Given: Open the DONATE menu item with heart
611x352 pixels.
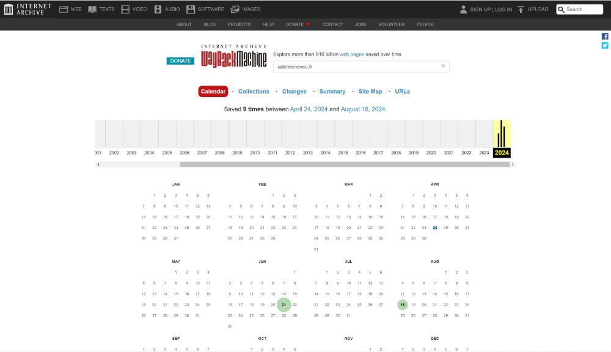Looking at the screenshot, I should (298, 24).
